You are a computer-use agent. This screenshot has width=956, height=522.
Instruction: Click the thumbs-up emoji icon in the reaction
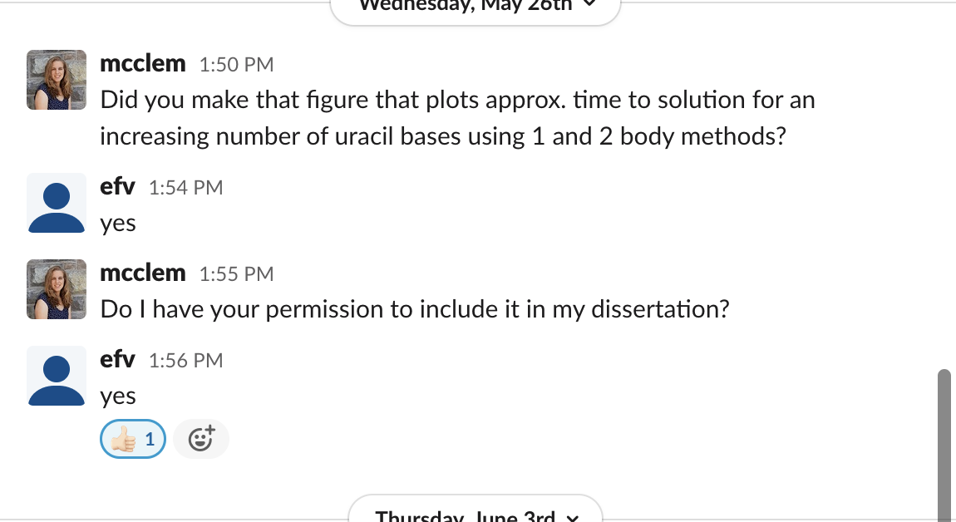coord(123,439)
